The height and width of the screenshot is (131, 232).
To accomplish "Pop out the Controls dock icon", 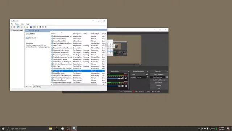I will (x=167, y=71).
